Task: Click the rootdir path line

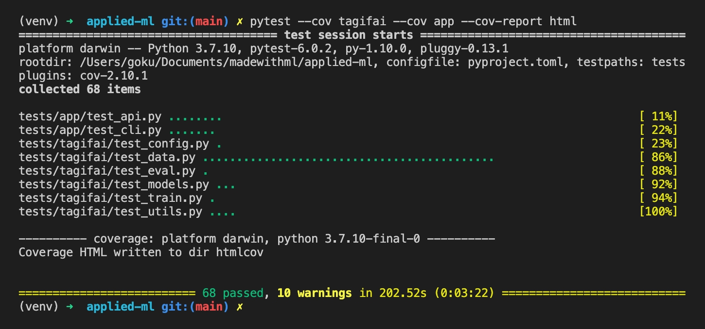Action: click(x=352, y=62)
